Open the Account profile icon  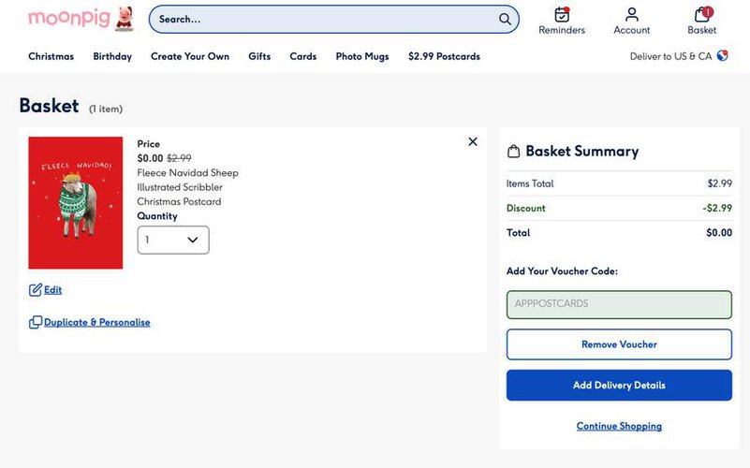(632, 15)
